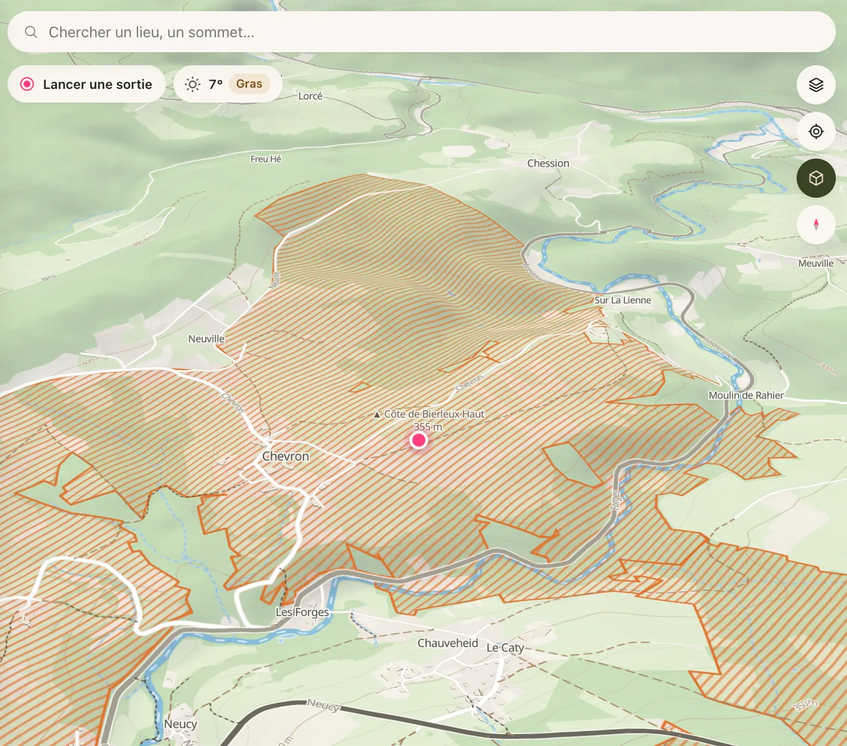Reset map orientation with compass button
This screenshot has height=746, width=847.
[816, 224]
